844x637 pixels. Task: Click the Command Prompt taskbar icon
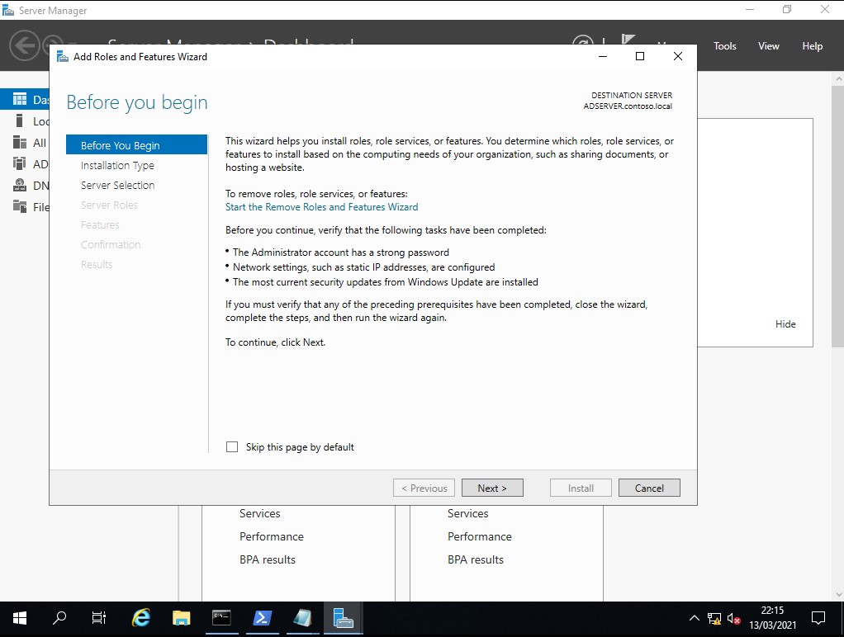point(221,618)
